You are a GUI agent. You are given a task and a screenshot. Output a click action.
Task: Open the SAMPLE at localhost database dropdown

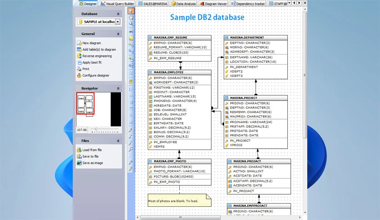tap(118, 22)
